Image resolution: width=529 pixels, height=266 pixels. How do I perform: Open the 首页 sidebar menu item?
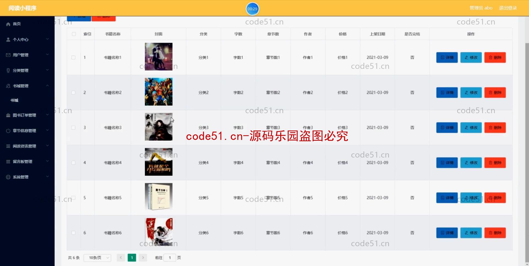pyautogui.click(x=27, y=24)
